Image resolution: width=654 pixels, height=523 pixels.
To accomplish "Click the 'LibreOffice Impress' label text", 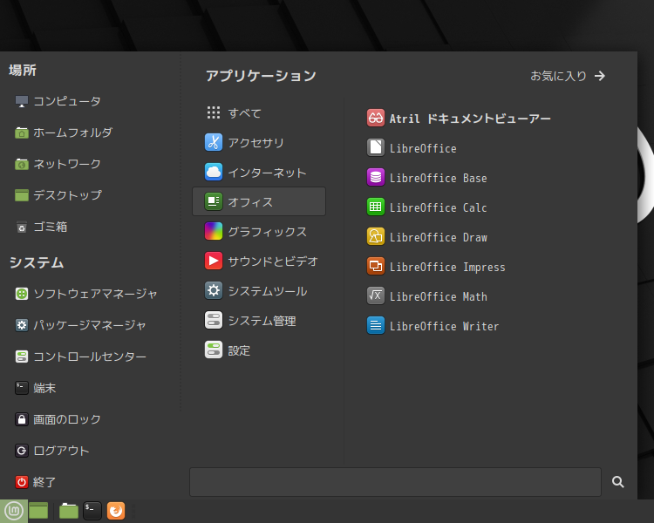I will (447, 267).
